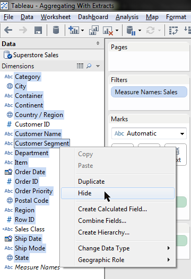Expand the Geographic Role submenu
The height and width of the screenshot is (279, 191).
point(169,260)
